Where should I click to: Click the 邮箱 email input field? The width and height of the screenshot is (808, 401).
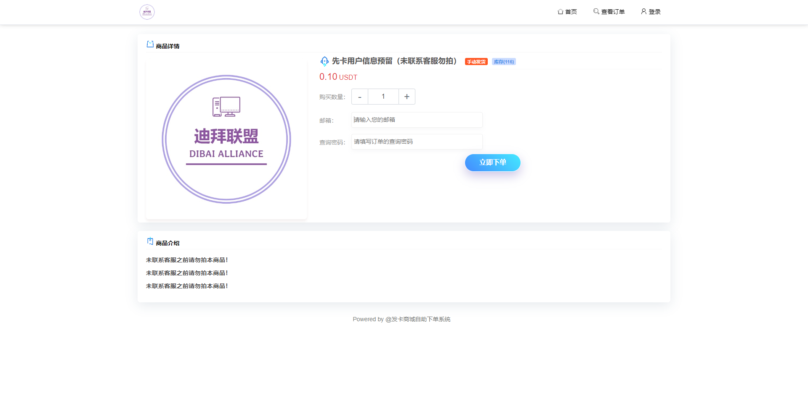click(417, 120)
